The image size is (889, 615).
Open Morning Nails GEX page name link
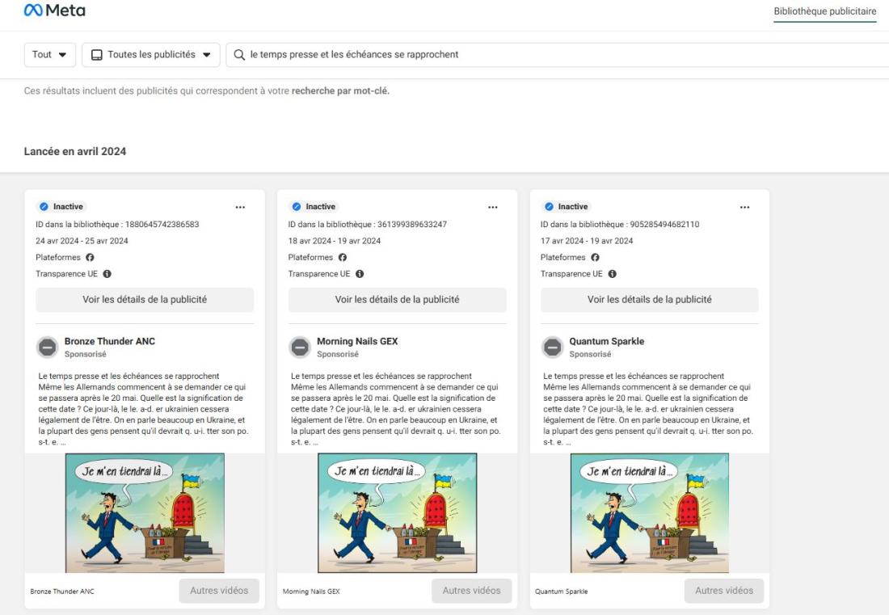tap(357, 341)
